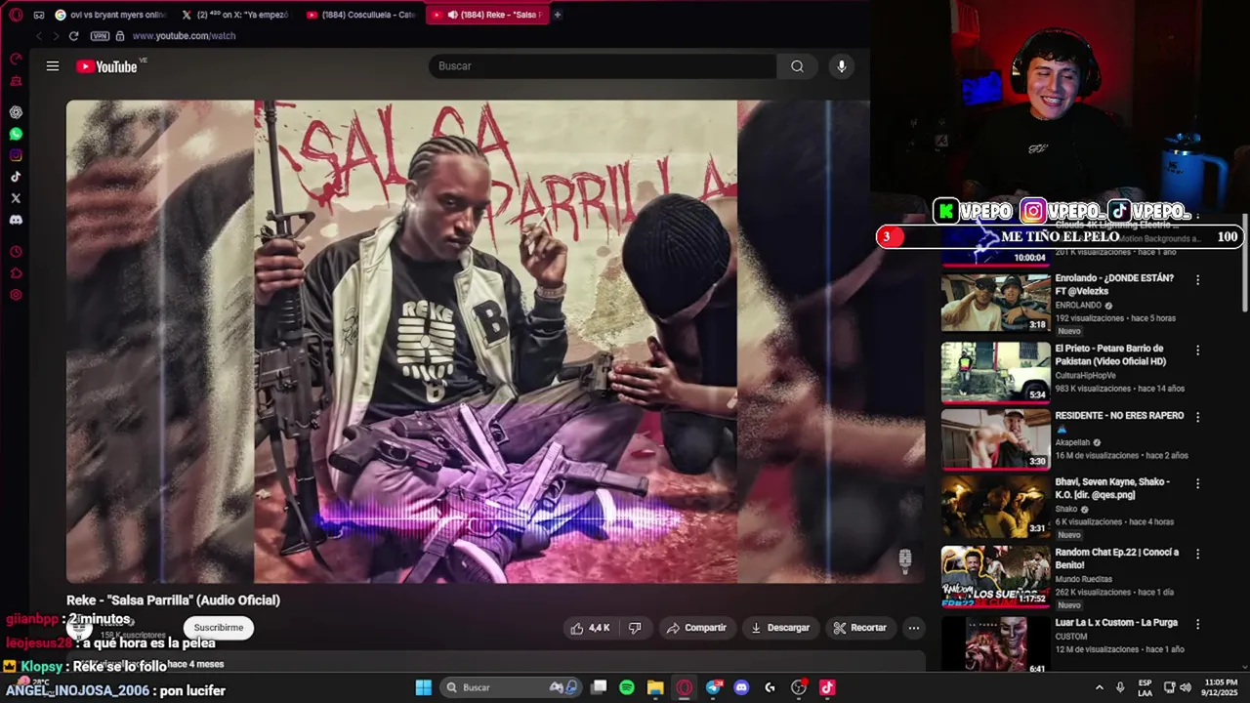The image size is (1250, 703).
Task: Click the Akapellah channel name
Action: pyautogui.click(x=1072, y=442)
